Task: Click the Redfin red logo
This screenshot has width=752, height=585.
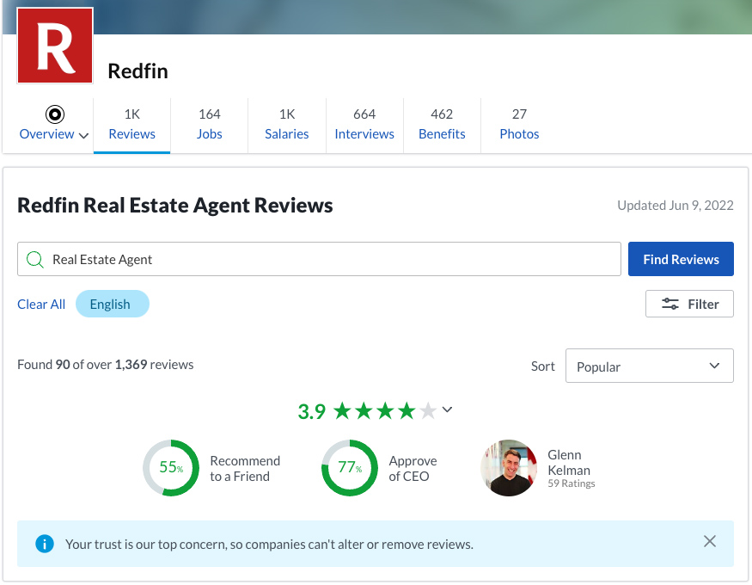Action: point(55,46)
